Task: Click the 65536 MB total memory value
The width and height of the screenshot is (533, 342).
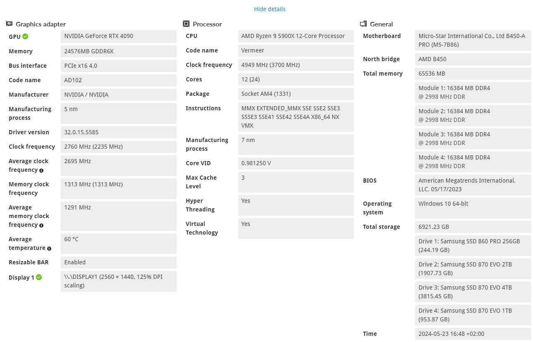Action: [473, 74]
